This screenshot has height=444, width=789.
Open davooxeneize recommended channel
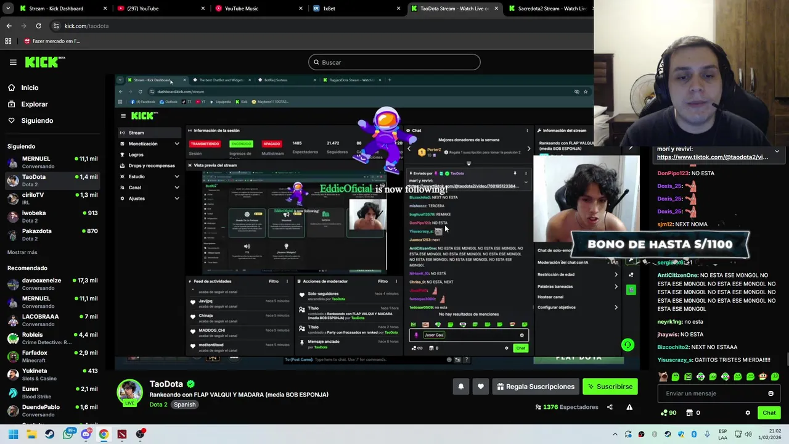tap(52, 284)
